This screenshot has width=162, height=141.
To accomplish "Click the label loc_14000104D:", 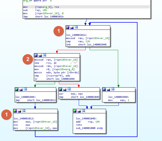I will tap(86, 118).
